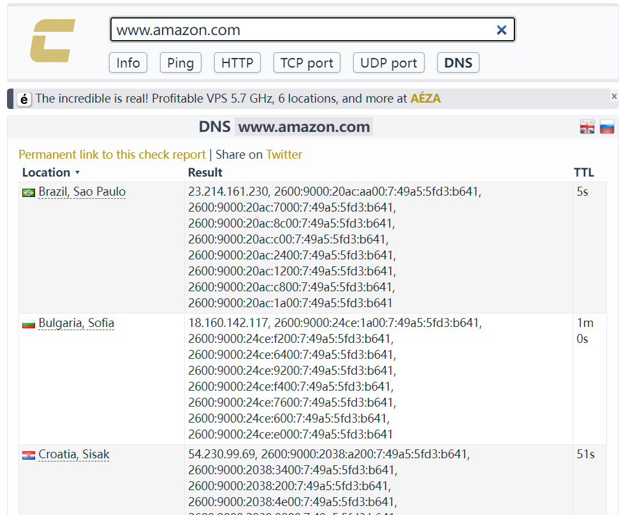Viewport: 619px width, 515px height.
Task: Visit the AÉZA advertiser link
Action: point(426,98)
